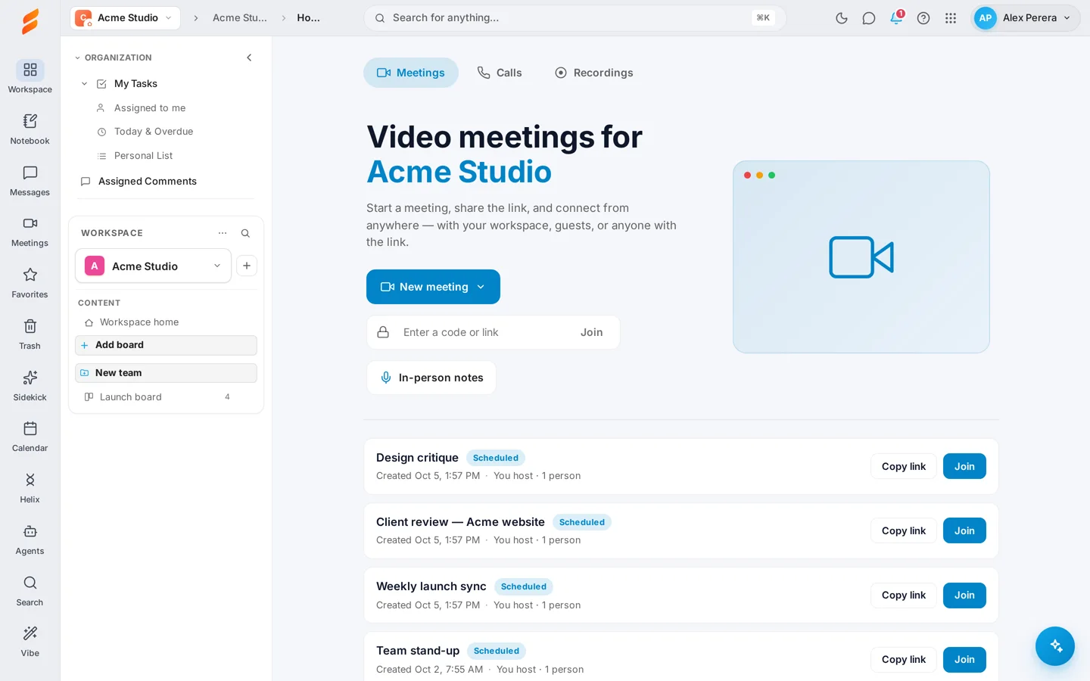
Task: Open the help question mark icon
Action: point(923,18)
